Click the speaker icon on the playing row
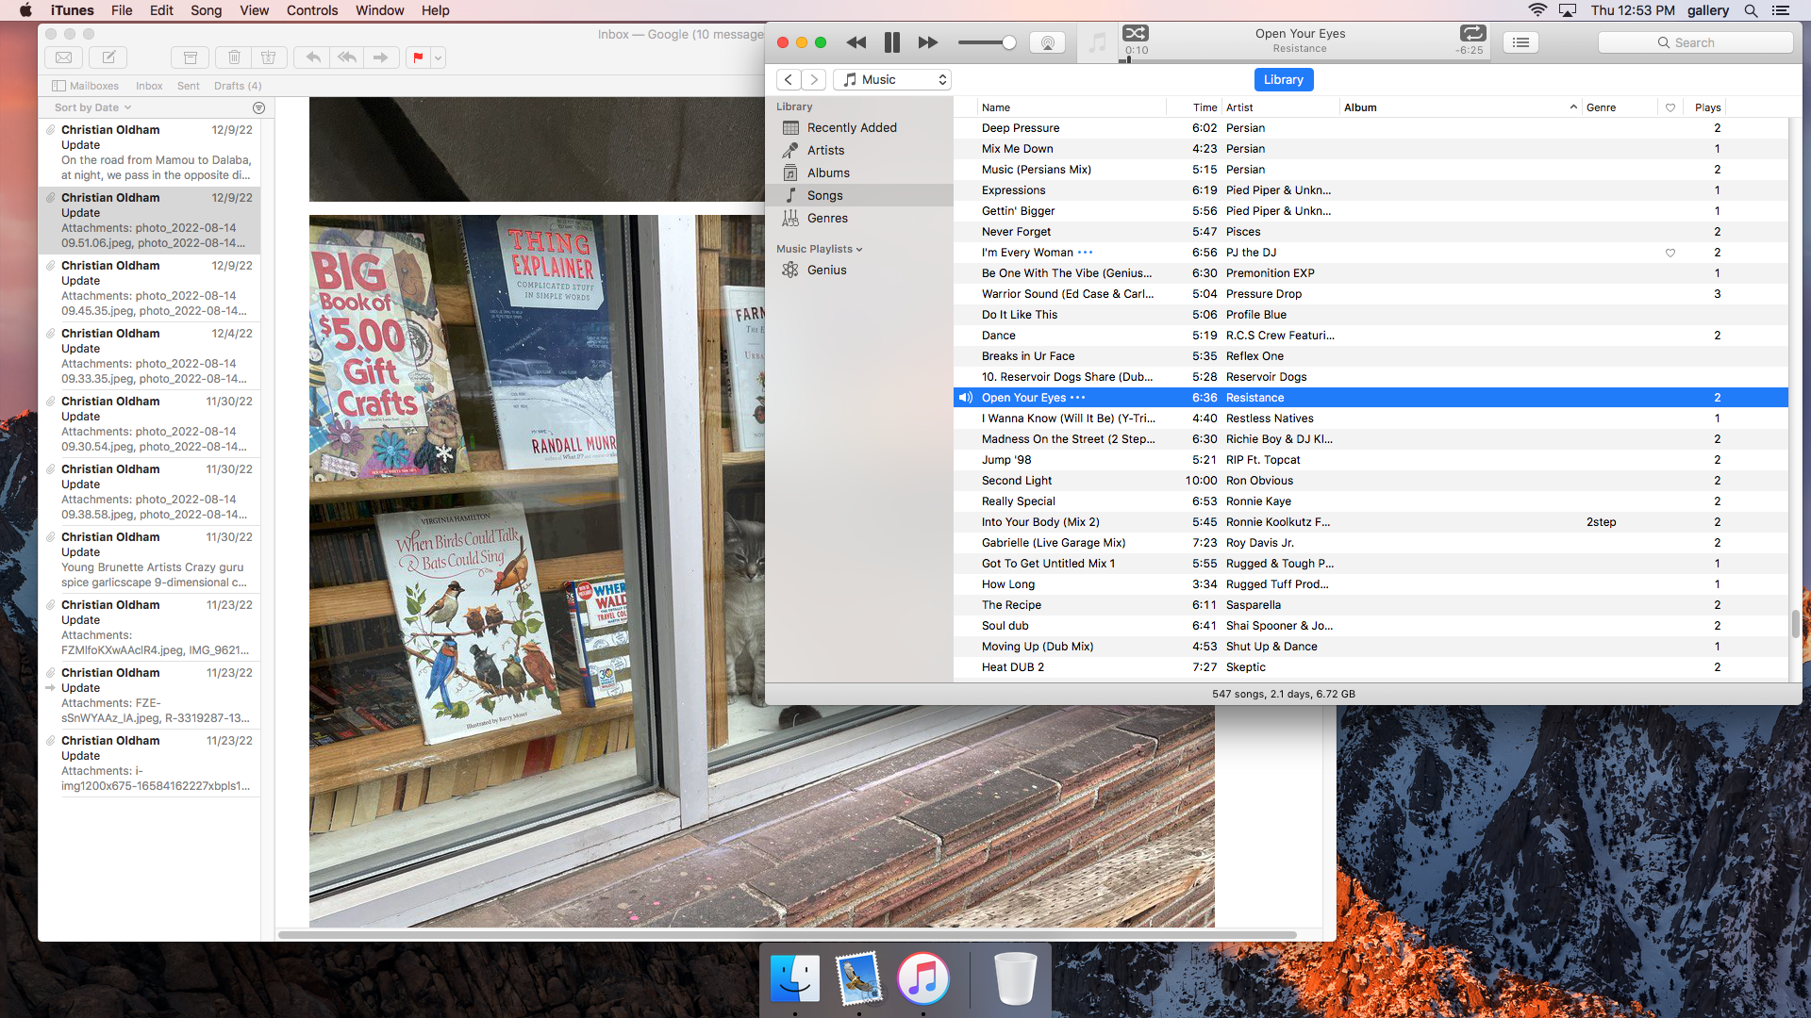The height and width of the screenshot is (1018, 1811). click(966, 398)
